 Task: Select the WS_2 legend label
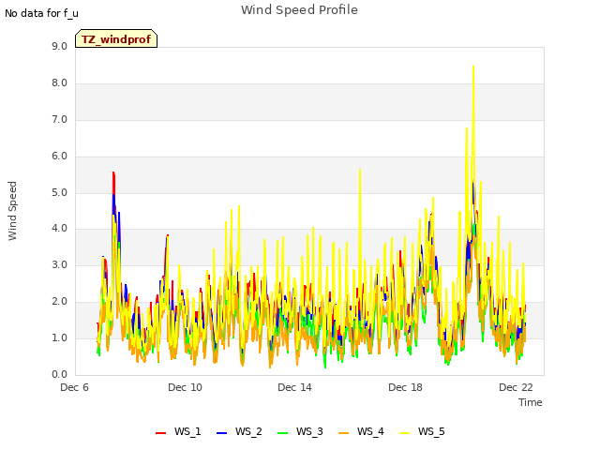tap(248, 431)
